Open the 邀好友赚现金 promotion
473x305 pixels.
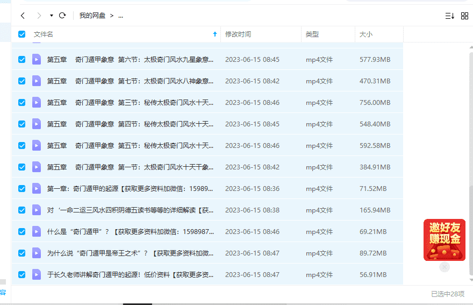pos(444,240)
